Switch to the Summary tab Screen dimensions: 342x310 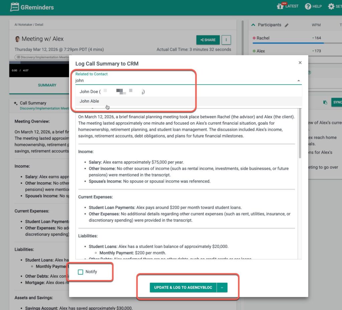pos(47,85)
